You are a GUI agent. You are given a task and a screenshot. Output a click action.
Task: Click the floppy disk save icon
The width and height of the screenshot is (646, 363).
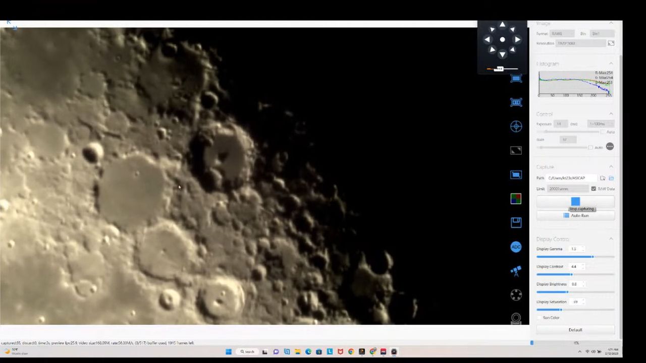point(516,222)
